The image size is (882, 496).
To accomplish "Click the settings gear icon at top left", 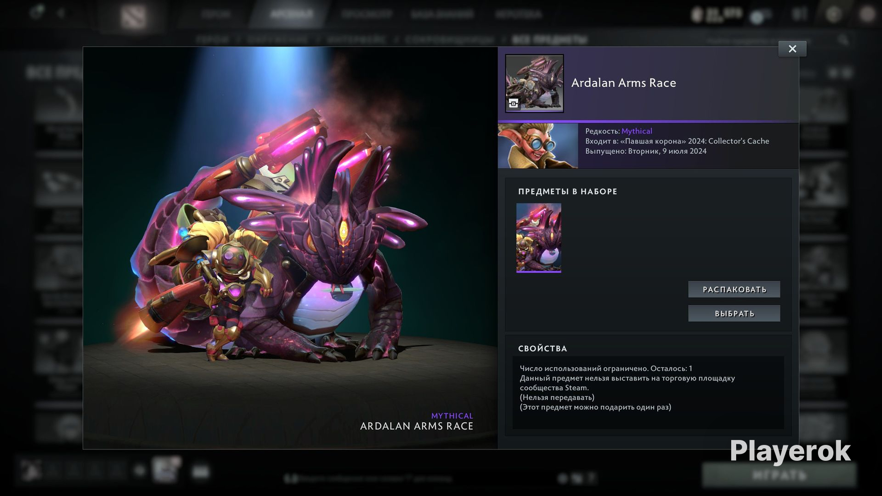I will (x=36, y=13).
